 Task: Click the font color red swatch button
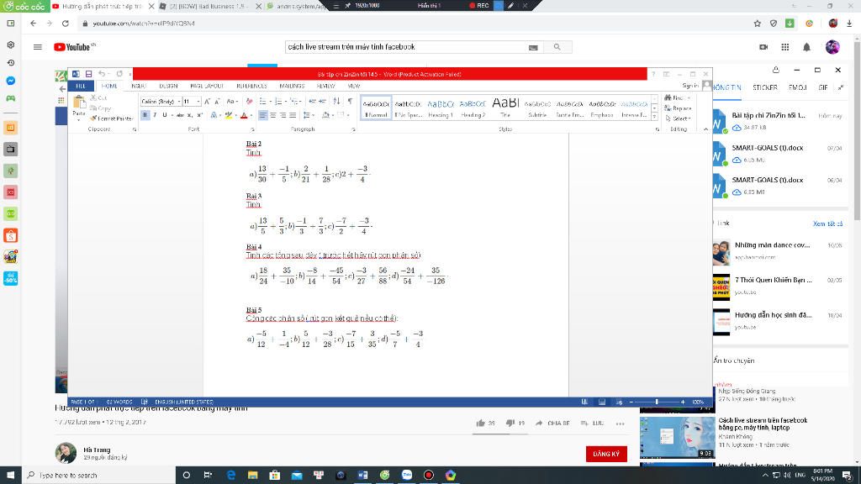(245, 115)
